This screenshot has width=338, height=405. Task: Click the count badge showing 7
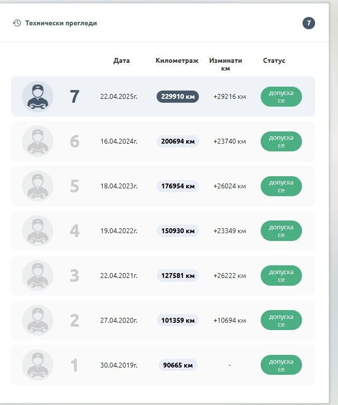(308, 23)
